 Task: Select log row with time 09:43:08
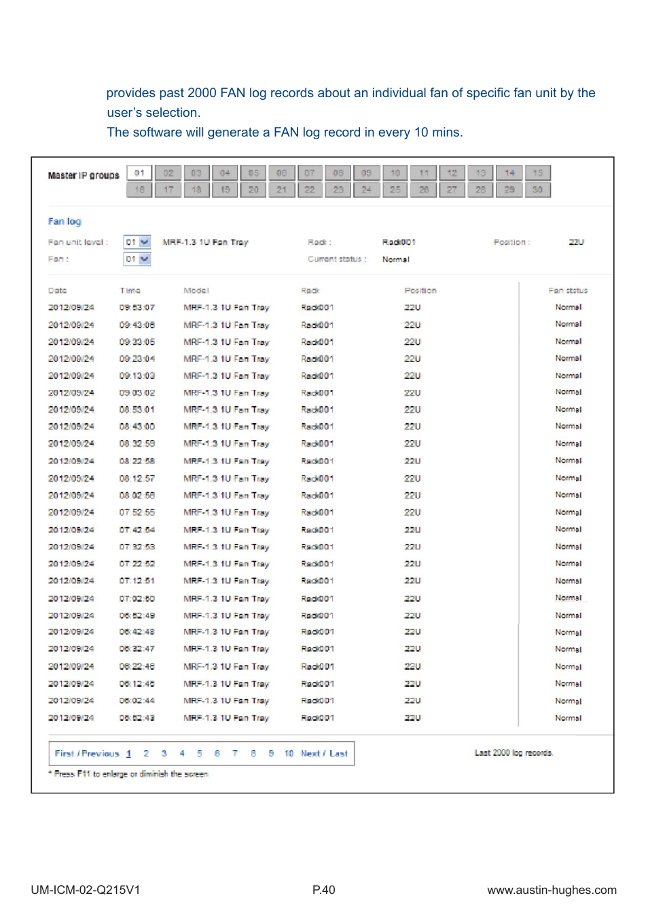pyautogui.click(x=317, y=325)
